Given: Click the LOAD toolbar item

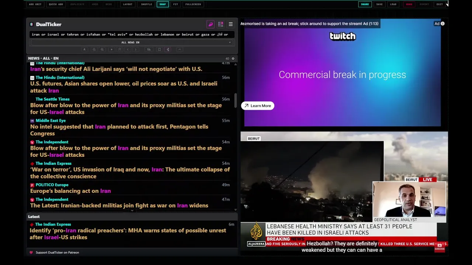Looking at the screenshot, I should point(393,4).
